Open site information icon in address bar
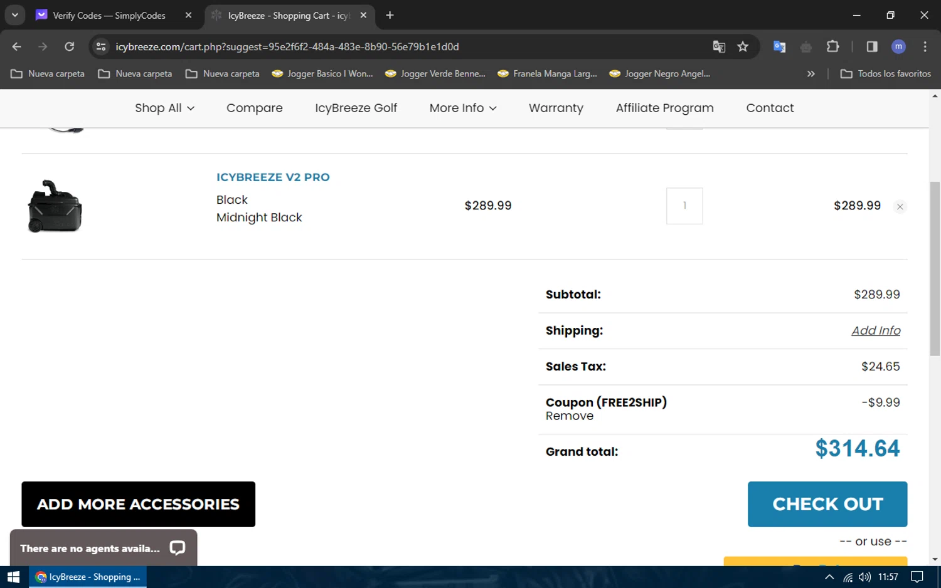 101,46
